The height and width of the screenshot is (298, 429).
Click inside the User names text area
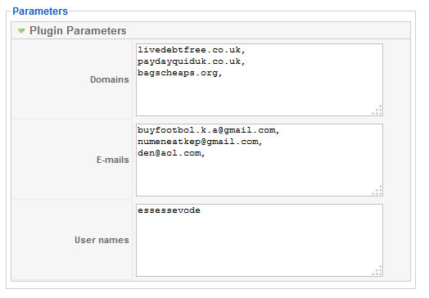pyautogui.click(x=260, y=240)
